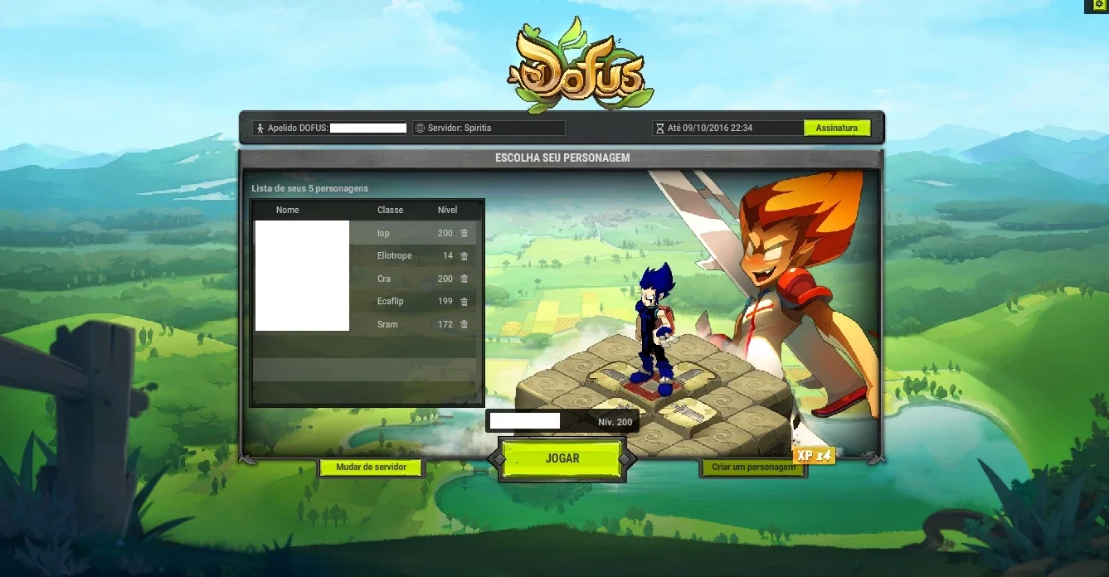
Task: Click the ESCOLHA SEU PERSONAGEM title bar
Action: pos(562,158)
